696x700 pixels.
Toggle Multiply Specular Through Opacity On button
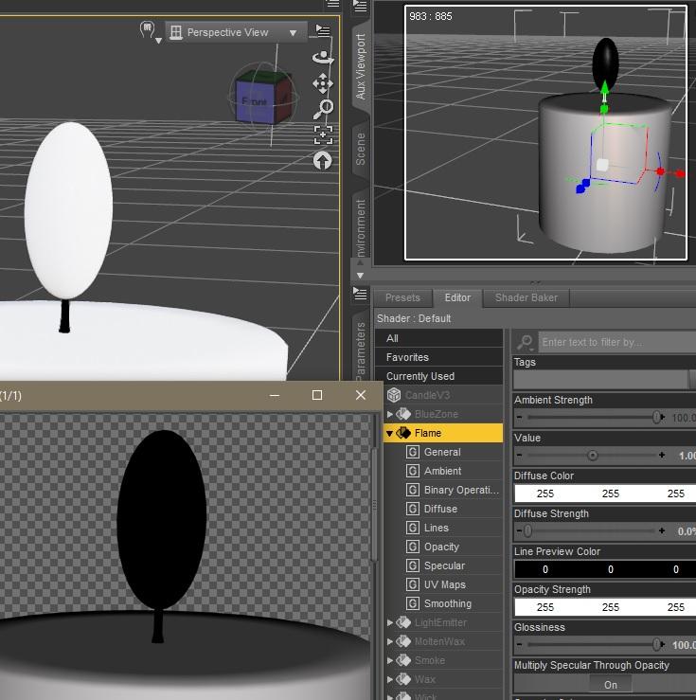pyautogui.click(x=610, y=684)
